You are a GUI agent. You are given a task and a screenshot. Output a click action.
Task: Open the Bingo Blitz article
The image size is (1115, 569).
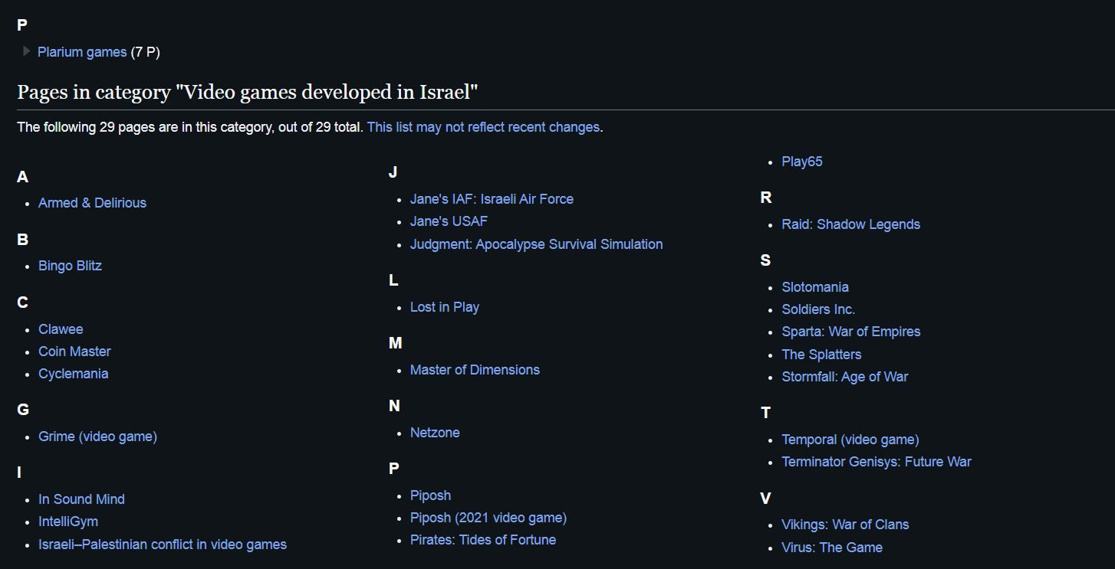(x=70, y=266)
